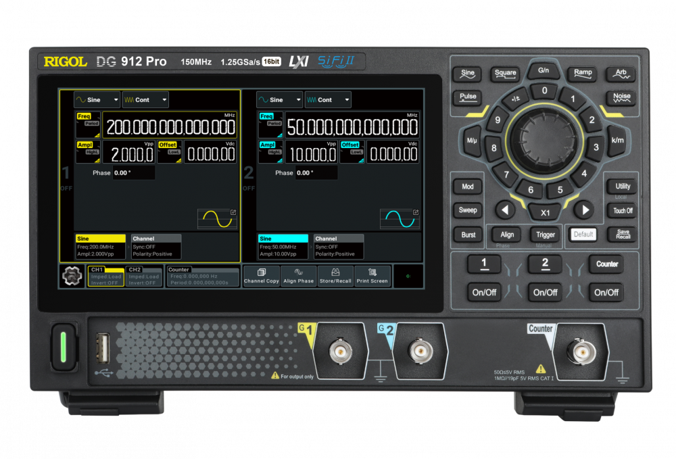Toggle the green power button
Image resolution: width=676 pixels, height=459 pixels.
pyautogui.click(x=64, y=347)
